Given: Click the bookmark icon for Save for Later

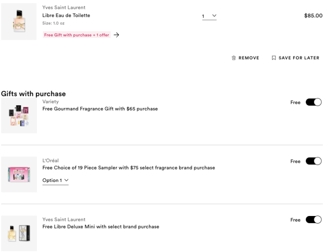Looking at the screenshot, I should pyautogui.click(x=274, y=58).
